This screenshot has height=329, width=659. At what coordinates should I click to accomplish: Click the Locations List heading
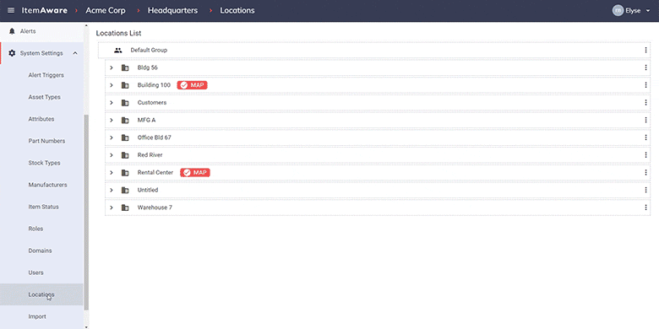click(118, 33)
